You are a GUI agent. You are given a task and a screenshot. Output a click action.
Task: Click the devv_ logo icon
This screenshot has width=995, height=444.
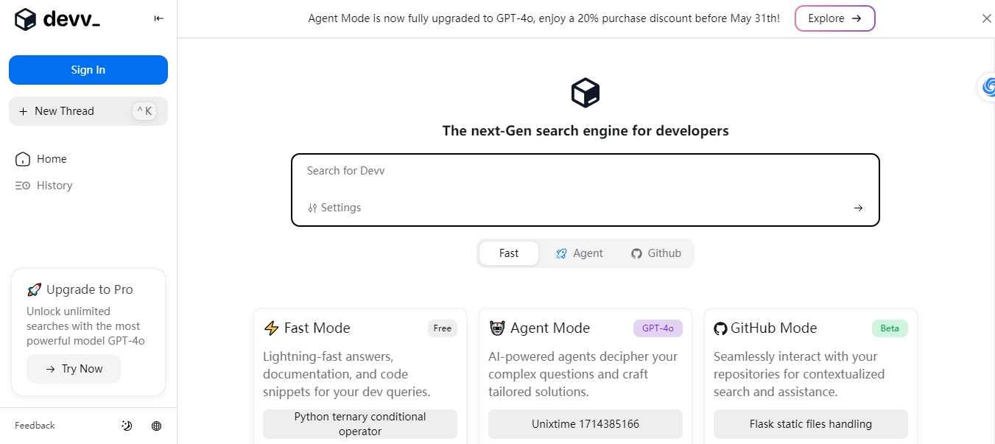25,20
